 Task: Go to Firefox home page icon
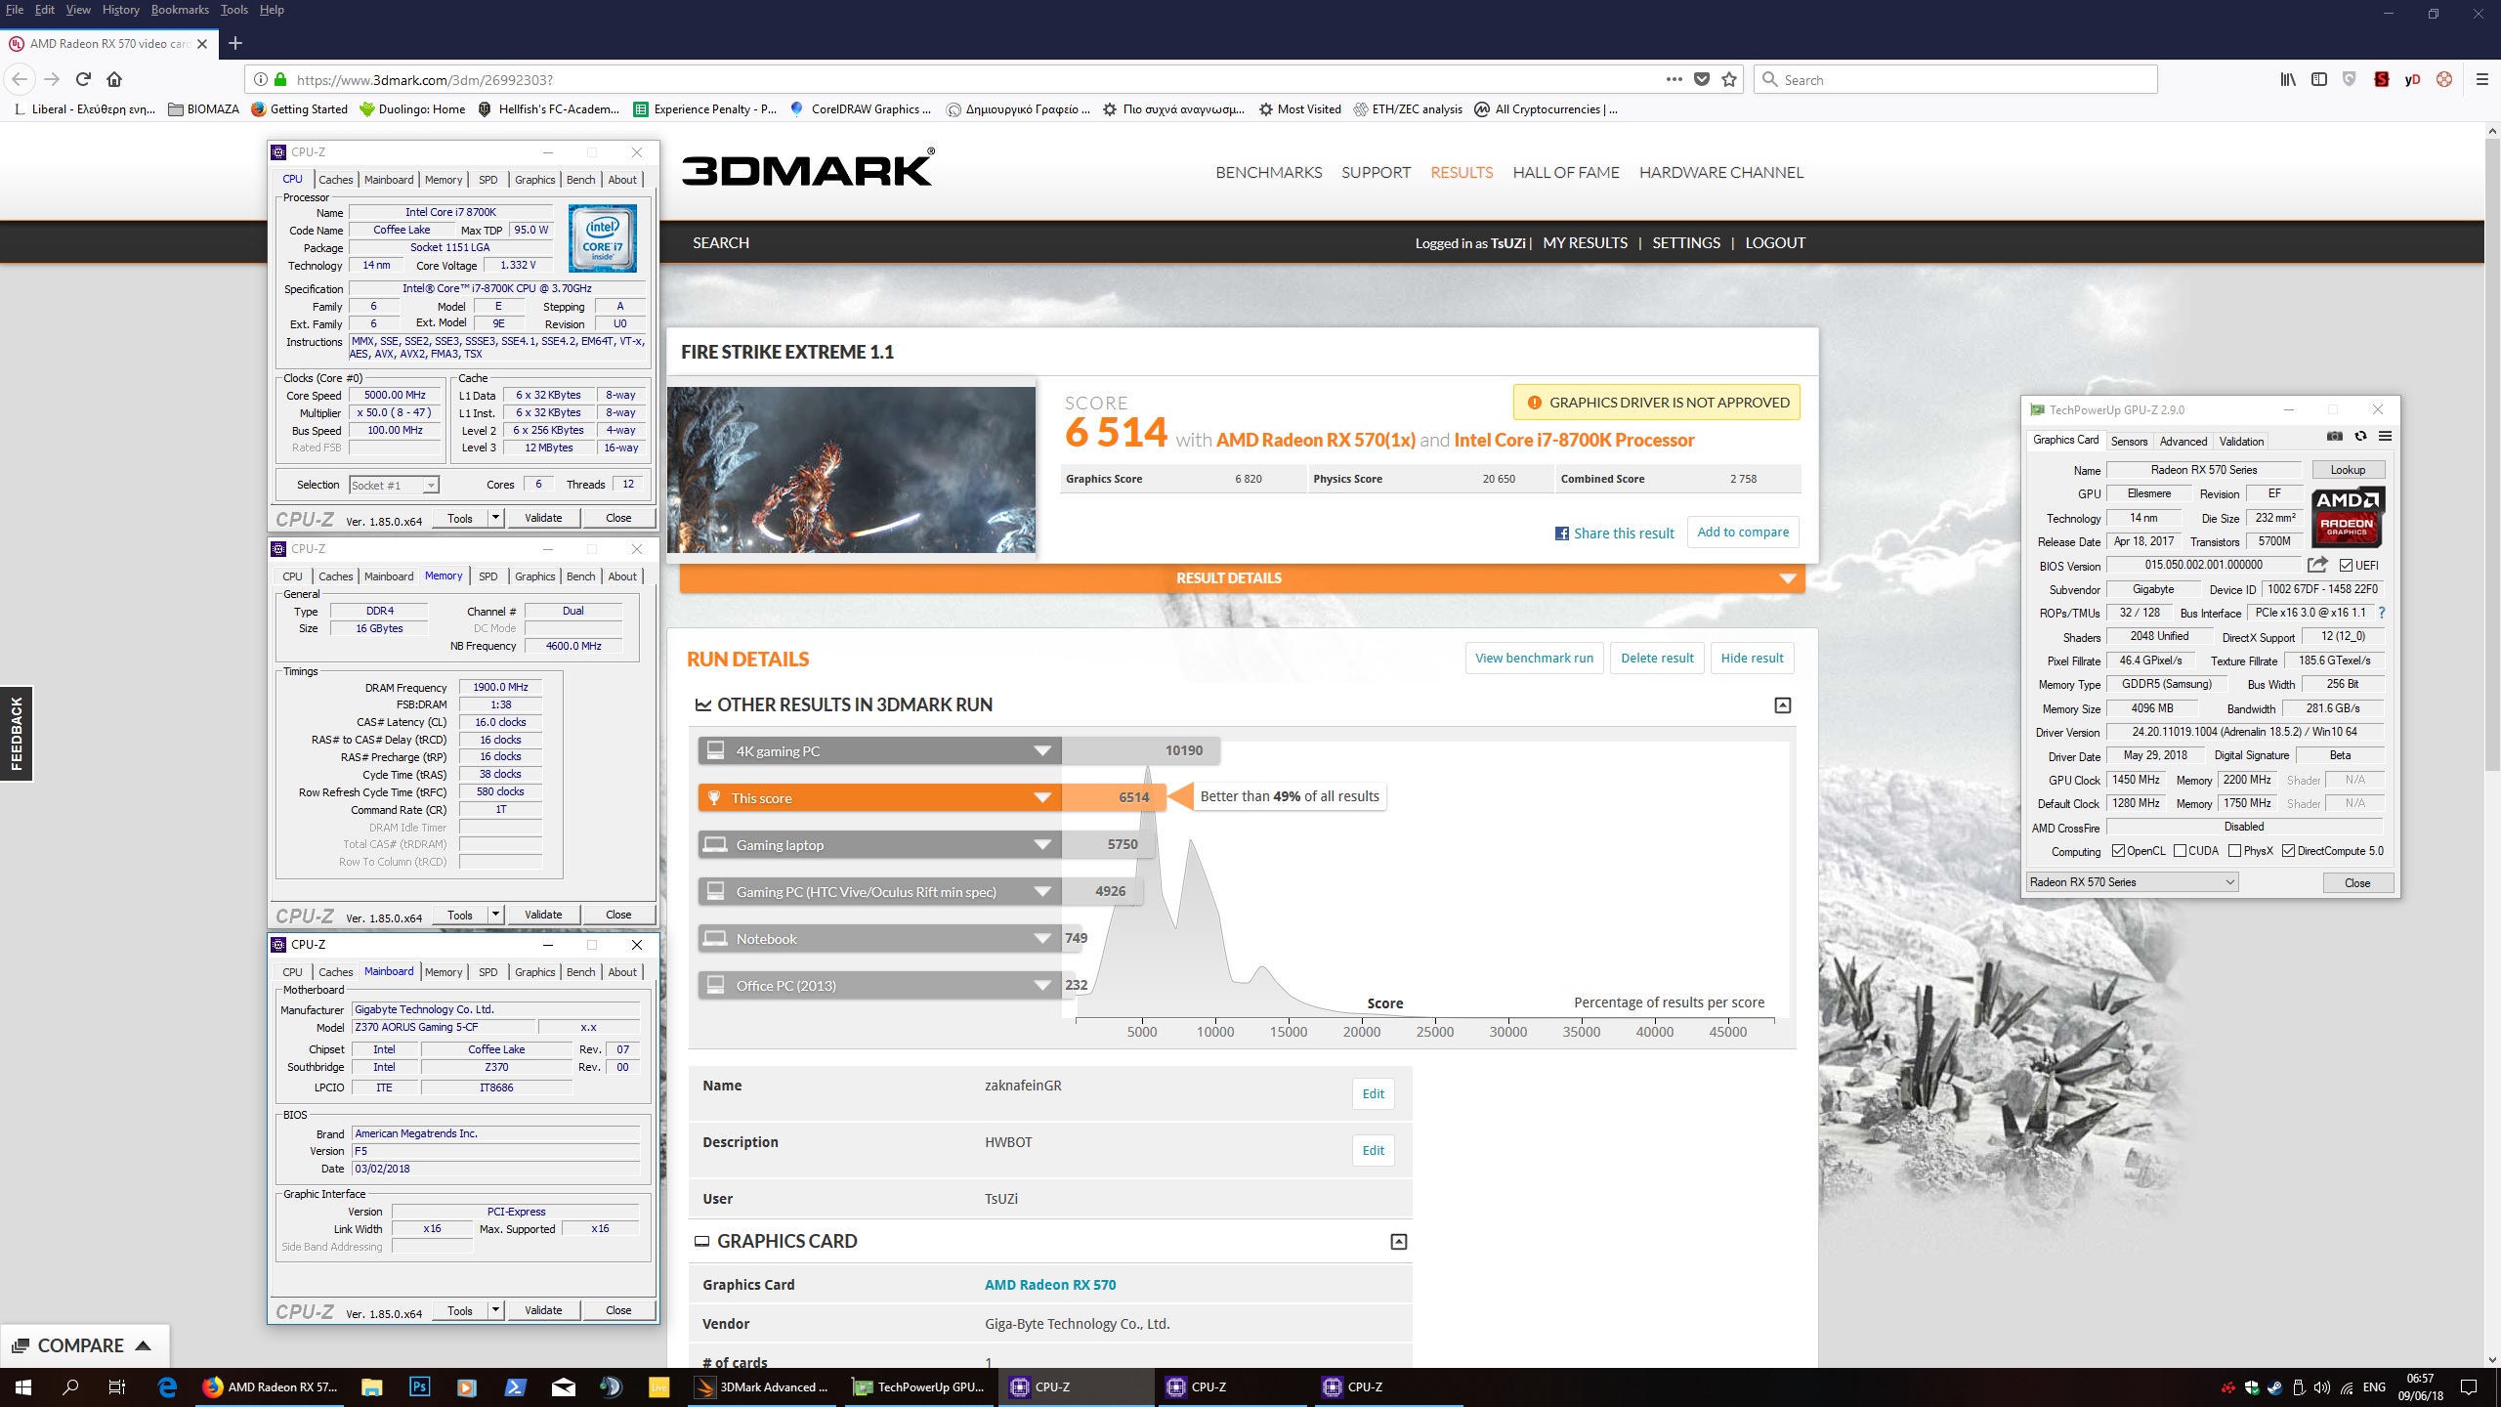point(114,79)
